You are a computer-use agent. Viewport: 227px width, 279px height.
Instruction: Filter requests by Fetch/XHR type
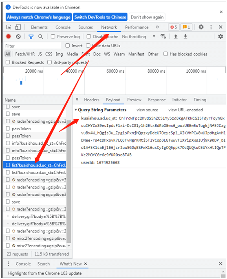click(x=25, y=54)
